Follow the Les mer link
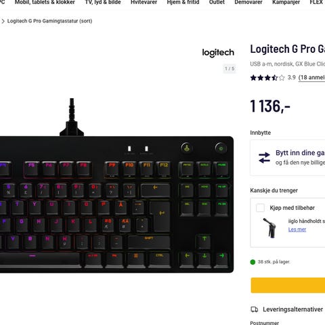 coord(297,230)
